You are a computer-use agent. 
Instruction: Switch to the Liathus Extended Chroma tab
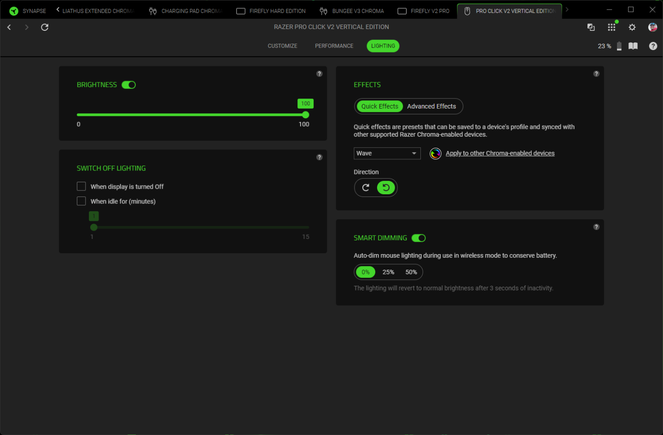(98, 11)
